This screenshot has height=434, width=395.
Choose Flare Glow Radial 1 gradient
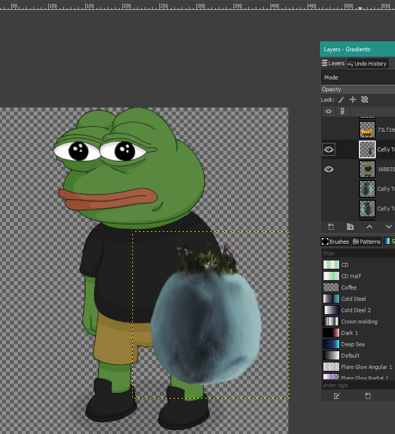pyautogui.click(x=359, y=377)
